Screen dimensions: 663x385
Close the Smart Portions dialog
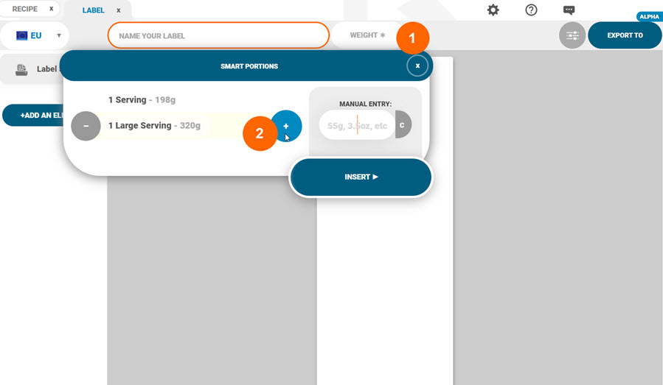[x=417, y=66]
